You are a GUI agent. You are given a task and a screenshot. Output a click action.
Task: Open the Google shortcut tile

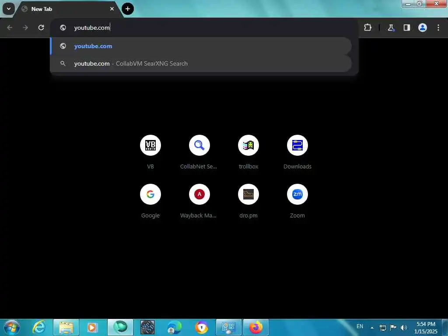(150, 201)
